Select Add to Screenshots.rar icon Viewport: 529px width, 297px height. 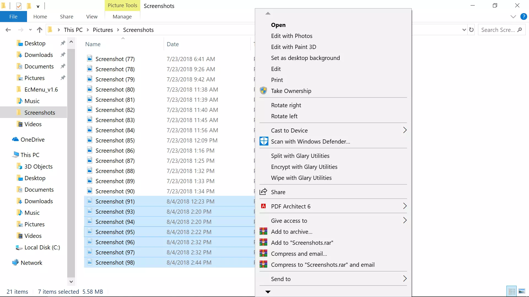click(264, 242)
